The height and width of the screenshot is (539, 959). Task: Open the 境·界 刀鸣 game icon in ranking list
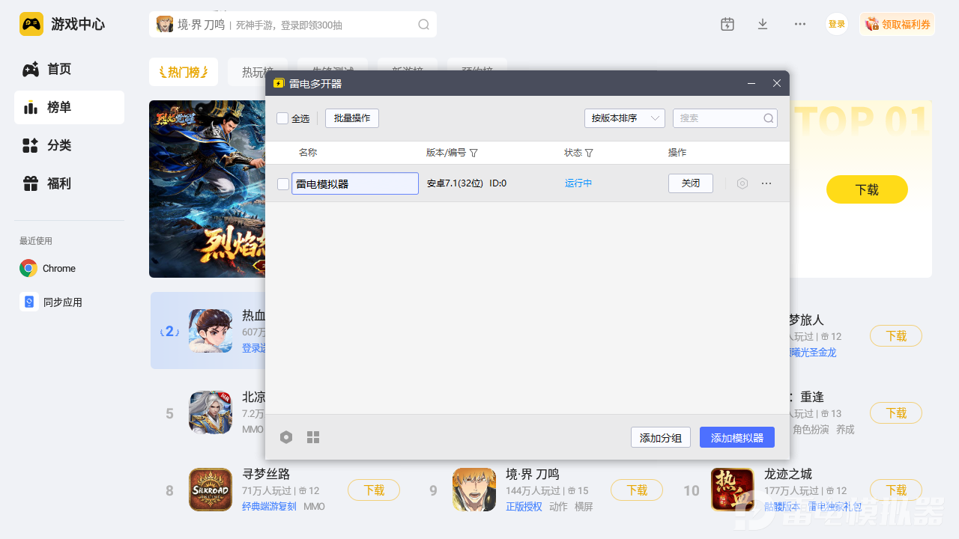(x=474, y=490)
